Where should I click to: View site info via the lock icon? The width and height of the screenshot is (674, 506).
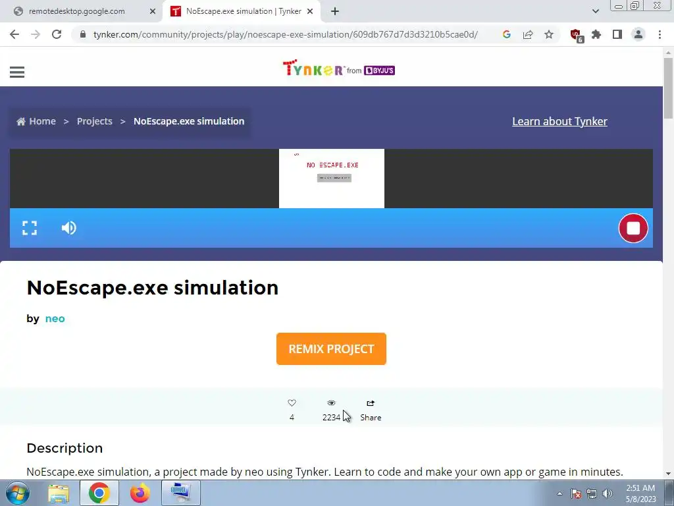point(83,34)
